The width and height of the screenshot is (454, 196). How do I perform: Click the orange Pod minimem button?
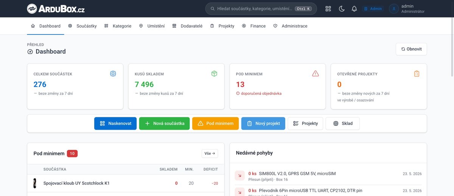coord(216,123)
